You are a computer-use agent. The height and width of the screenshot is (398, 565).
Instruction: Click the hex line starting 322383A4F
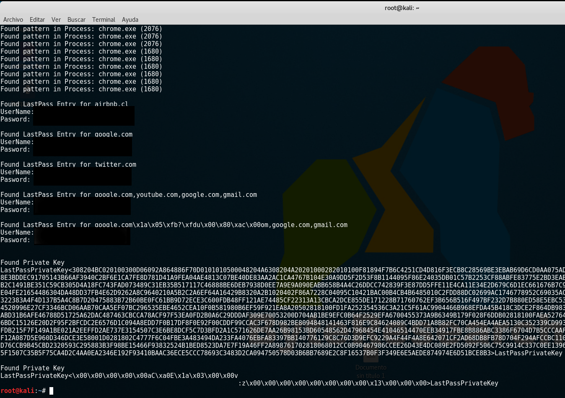pos(282,300)
